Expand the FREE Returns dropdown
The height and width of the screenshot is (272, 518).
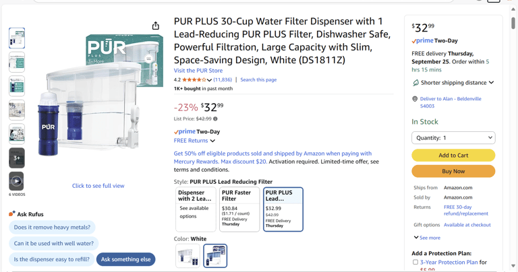194,141
